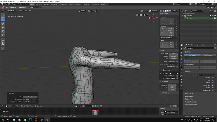Open the View orientation dropdown in header
The image size is (217, 122).
pyautogui.click(x=35, y=7)
